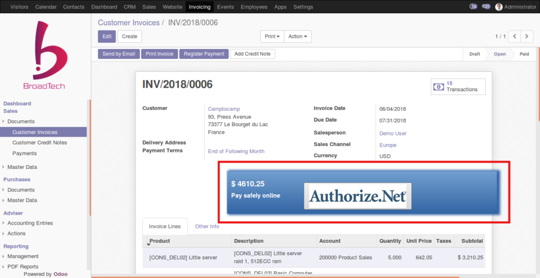Open the 15 Transactions money icon
Image resolution: width=540 pixels, height=278 pixels.
tap(438, 87)
